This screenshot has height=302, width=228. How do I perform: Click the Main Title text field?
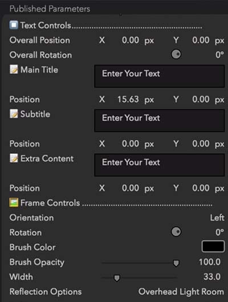160,76
